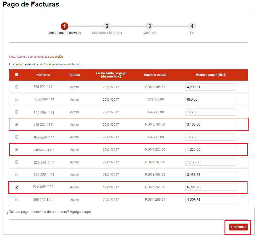
Task: Check the RD$ 3,457.53 row checkbox
Action: coord(17,175)
